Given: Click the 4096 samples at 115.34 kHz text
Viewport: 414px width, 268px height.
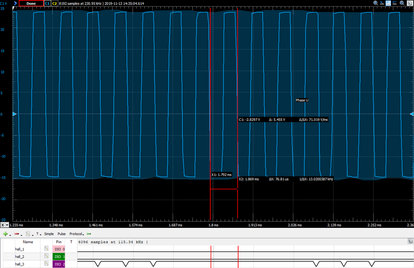Looking at the screenshot, I should pyautogui.click(x=112, y=242).
